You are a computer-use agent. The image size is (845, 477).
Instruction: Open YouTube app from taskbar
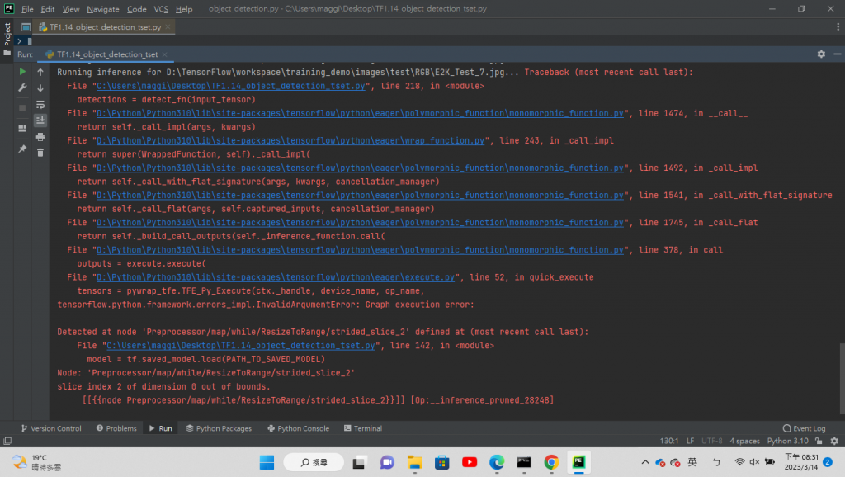[470, 462]
